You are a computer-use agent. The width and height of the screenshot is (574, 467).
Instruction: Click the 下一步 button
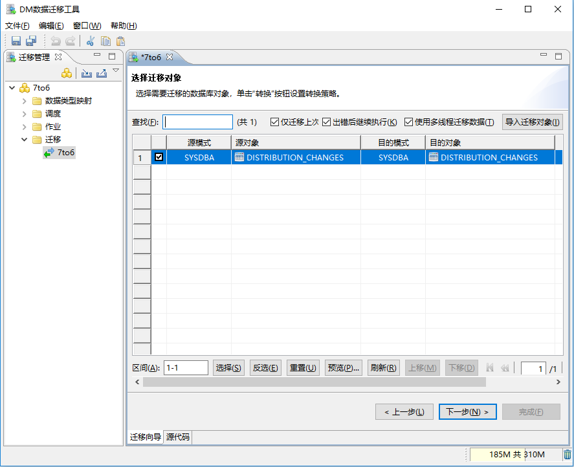click(467, 411)
